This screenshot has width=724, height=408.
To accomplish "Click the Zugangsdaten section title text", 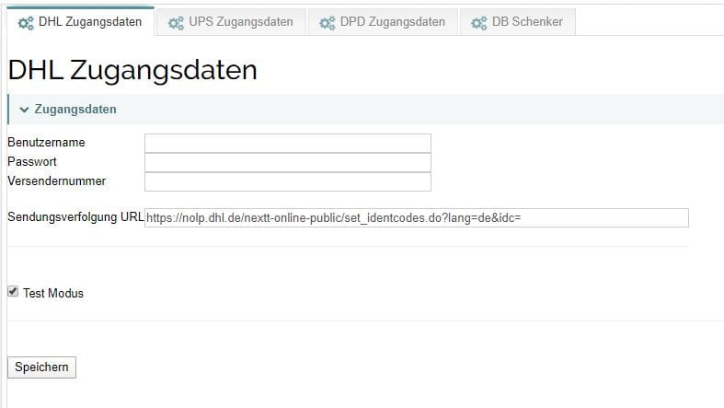I will tap(75, 110).
